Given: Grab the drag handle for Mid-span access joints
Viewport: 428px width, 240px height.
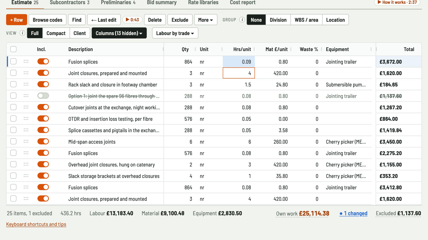Looking at the screenshot, I should 26,142.
